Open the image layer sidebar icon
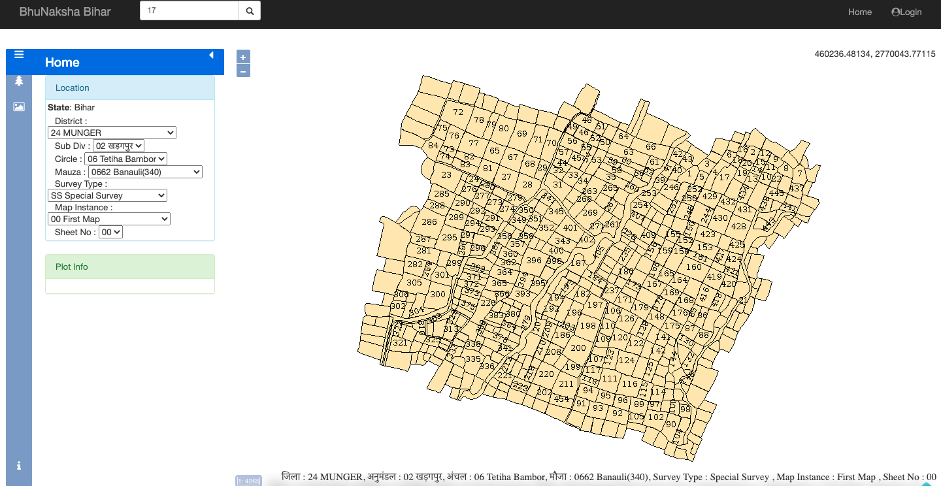This screenshot has height=486, width=941. click(19, 106)
